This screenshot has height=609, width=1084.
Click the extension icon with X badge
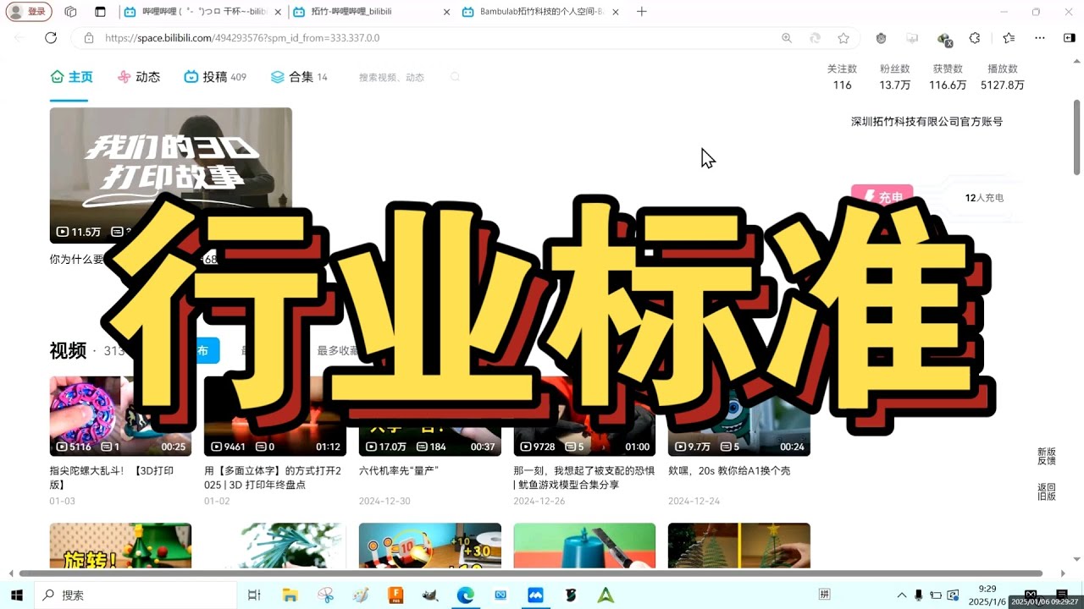(944, 39)
